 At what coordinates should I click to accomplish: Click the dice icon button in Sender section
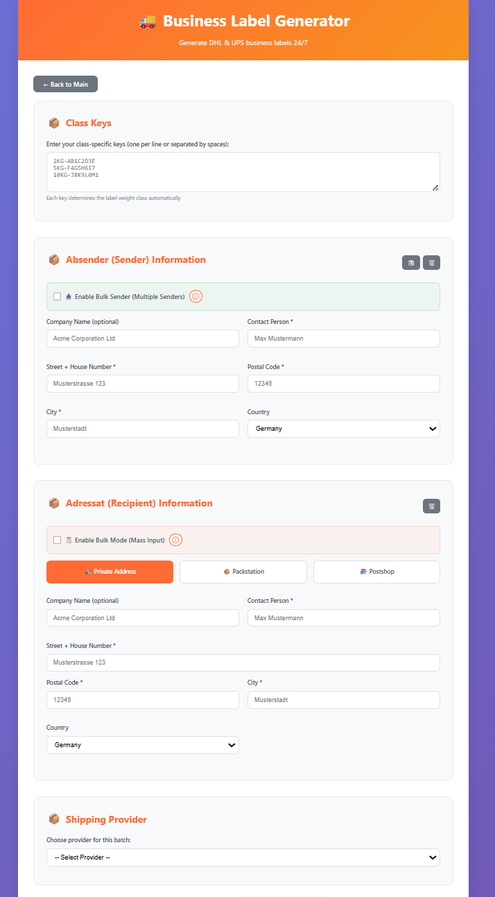[x=410, y=263]
